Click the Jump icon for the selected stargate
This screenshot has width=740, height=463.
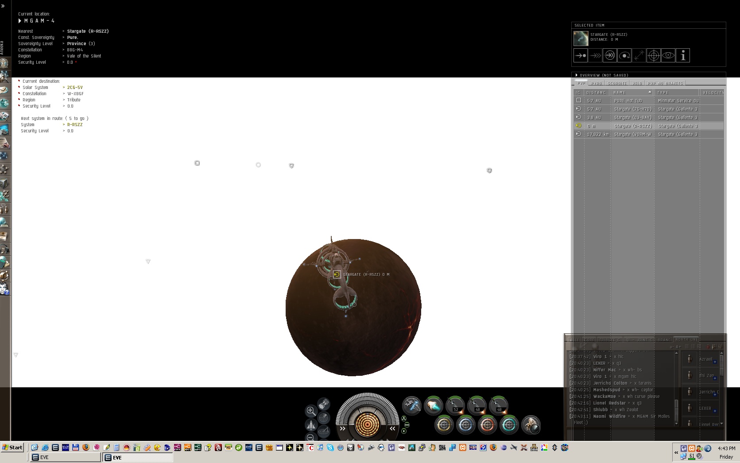pos(610,56)
